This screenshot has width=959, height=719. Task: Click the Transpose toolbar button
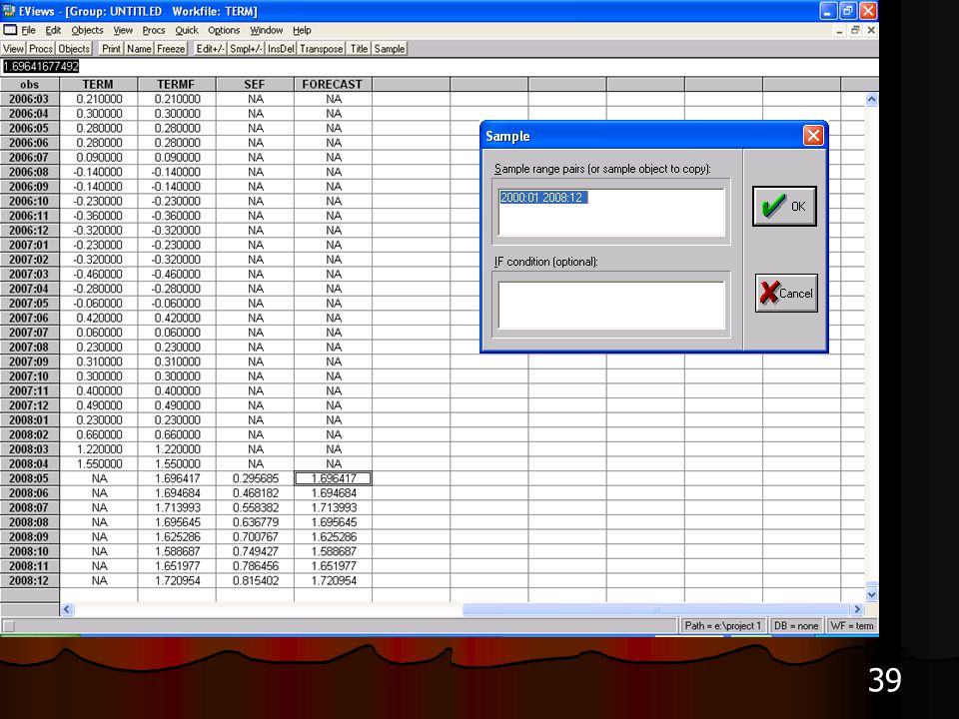(321, 48)
